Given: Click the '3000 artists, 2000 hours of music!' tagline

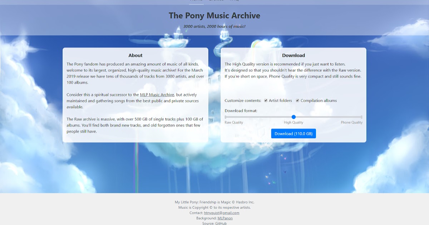Looking at the screenshot, I should pos(214,26).
